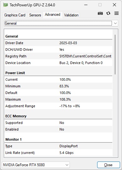Click the vertical scrollbar thumb
The width and height of the screenshot is (122, 170).
[x=115, y=55]
